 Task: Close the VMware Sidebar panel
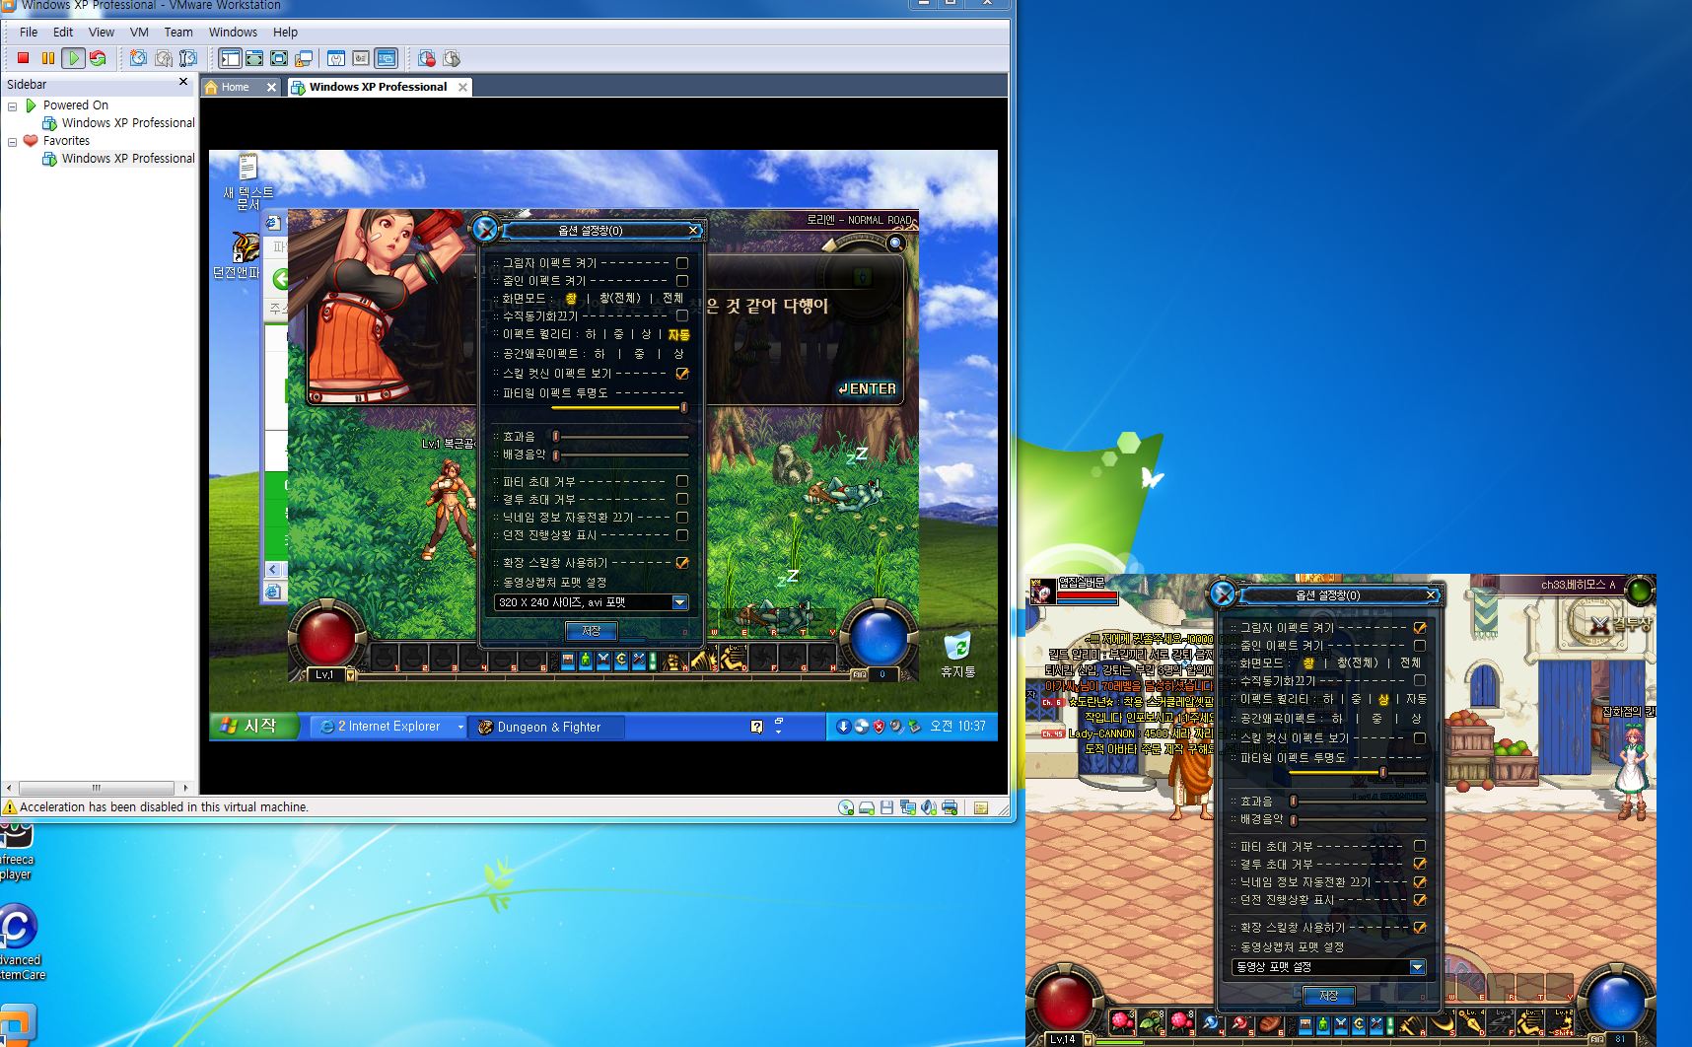pyautogui.click(x=183, y=83)
